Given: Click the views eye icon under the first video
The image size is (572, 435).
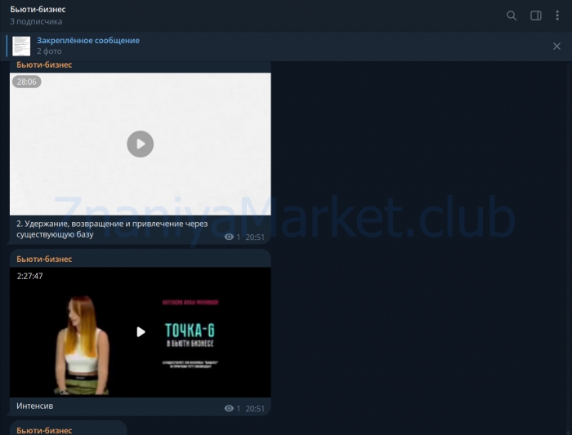Looking at the screenshot, I should pyautogui.click(x=229, y=237).
